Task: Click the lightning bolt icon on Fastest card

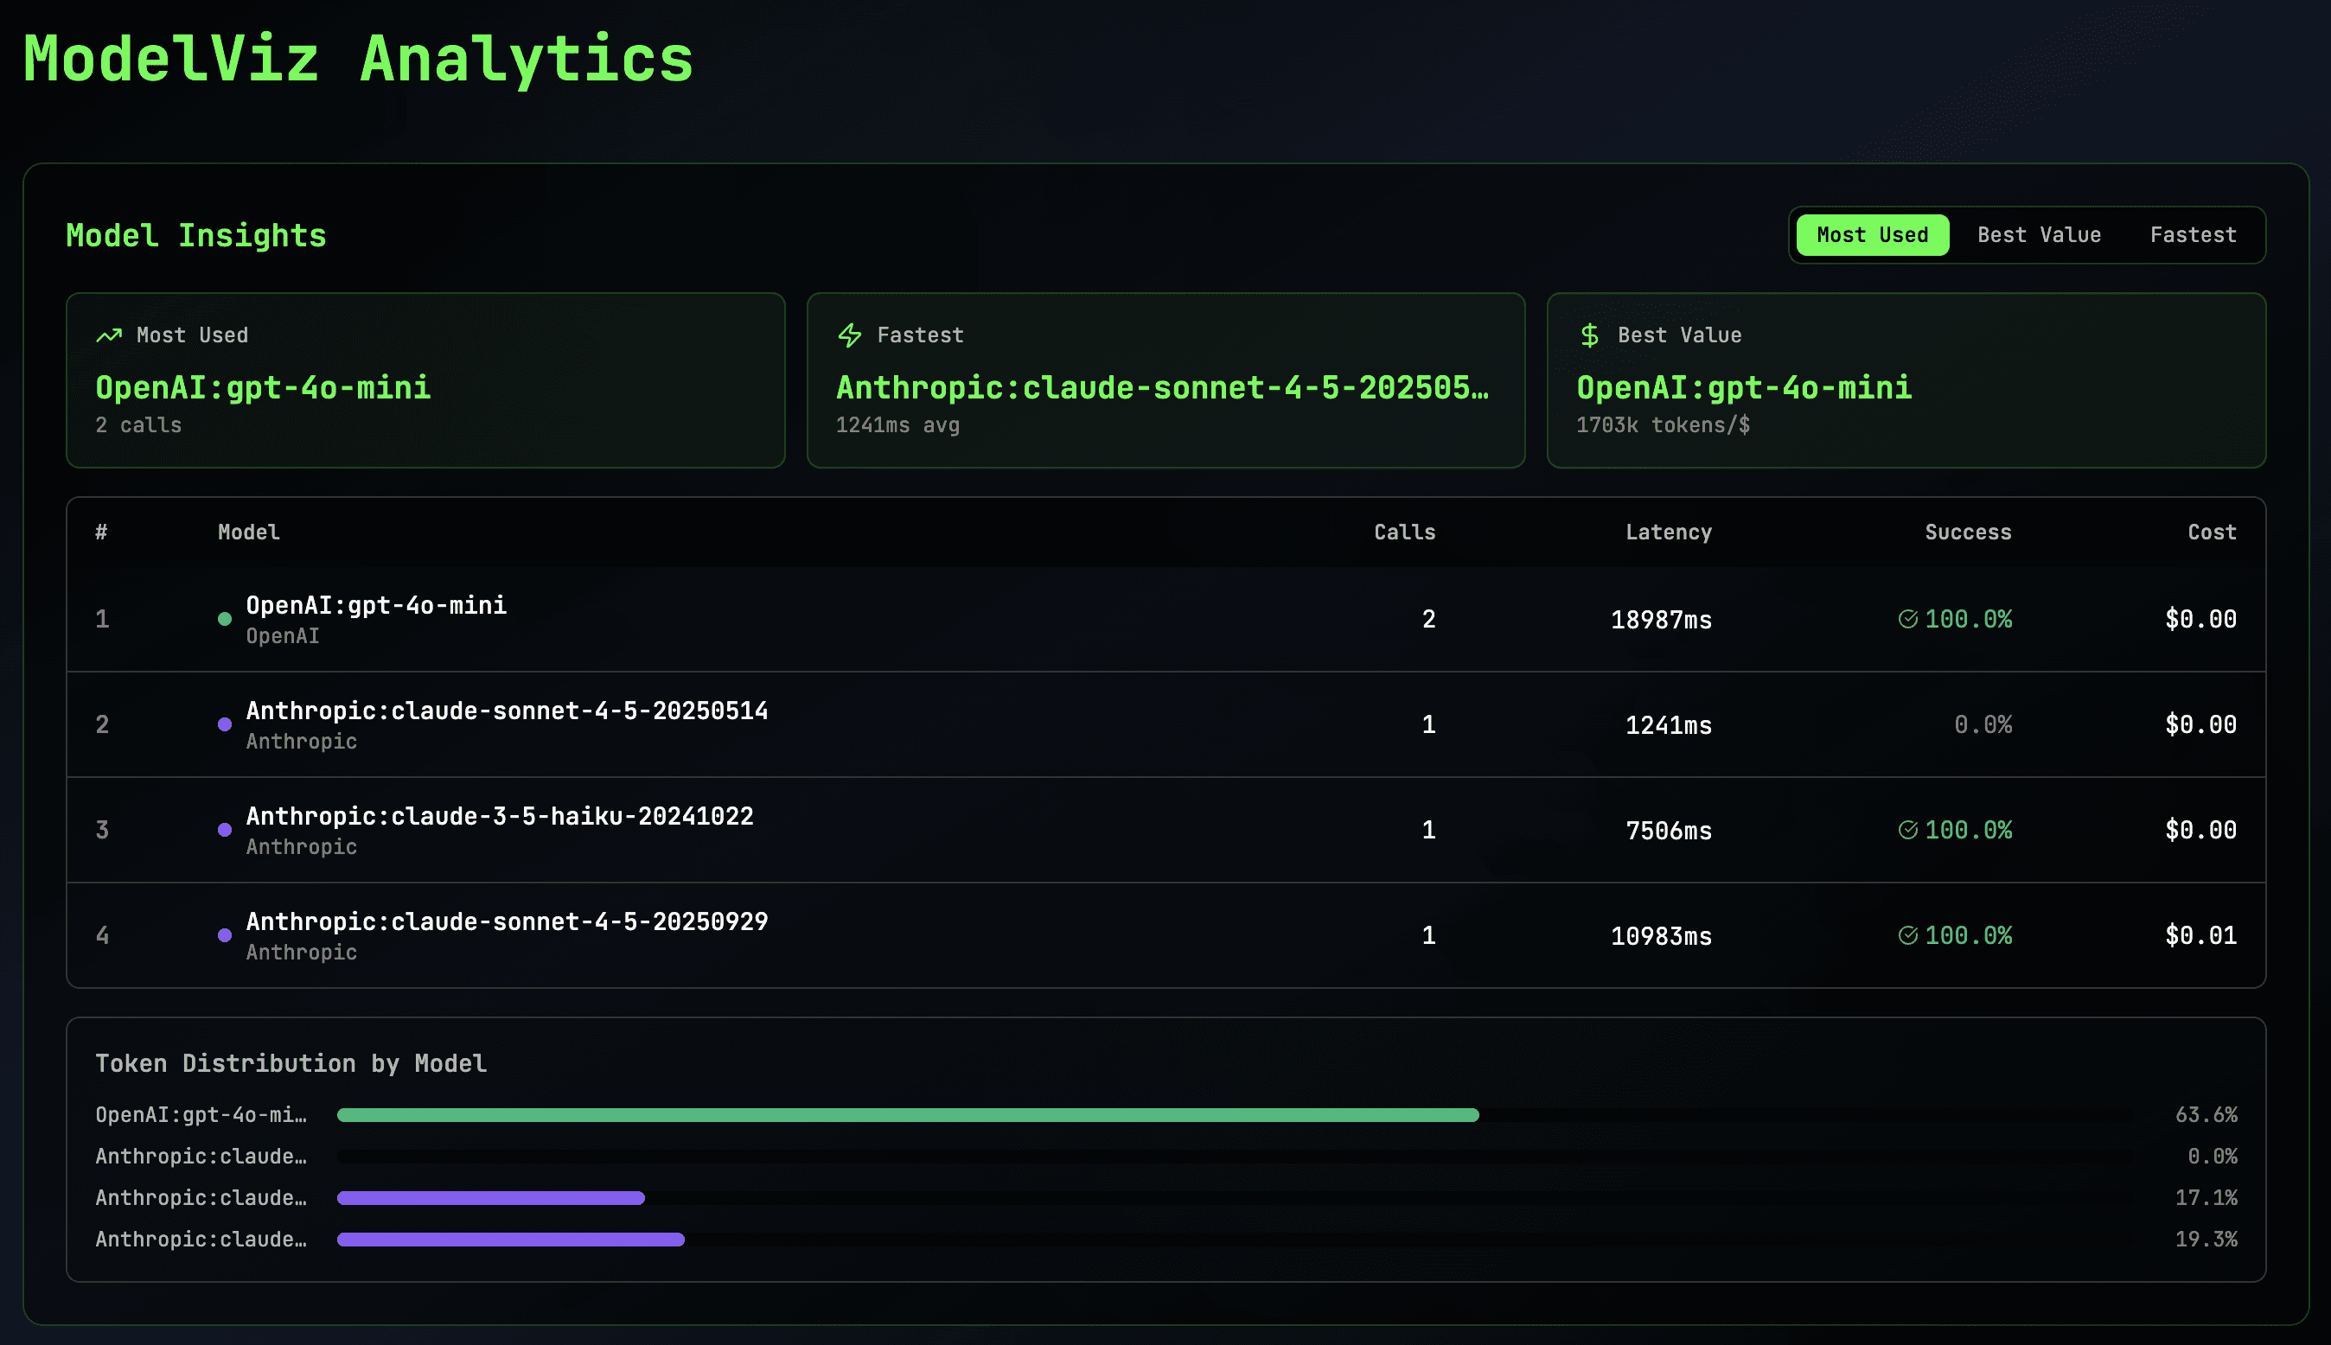Action: (x=850, y=335)
